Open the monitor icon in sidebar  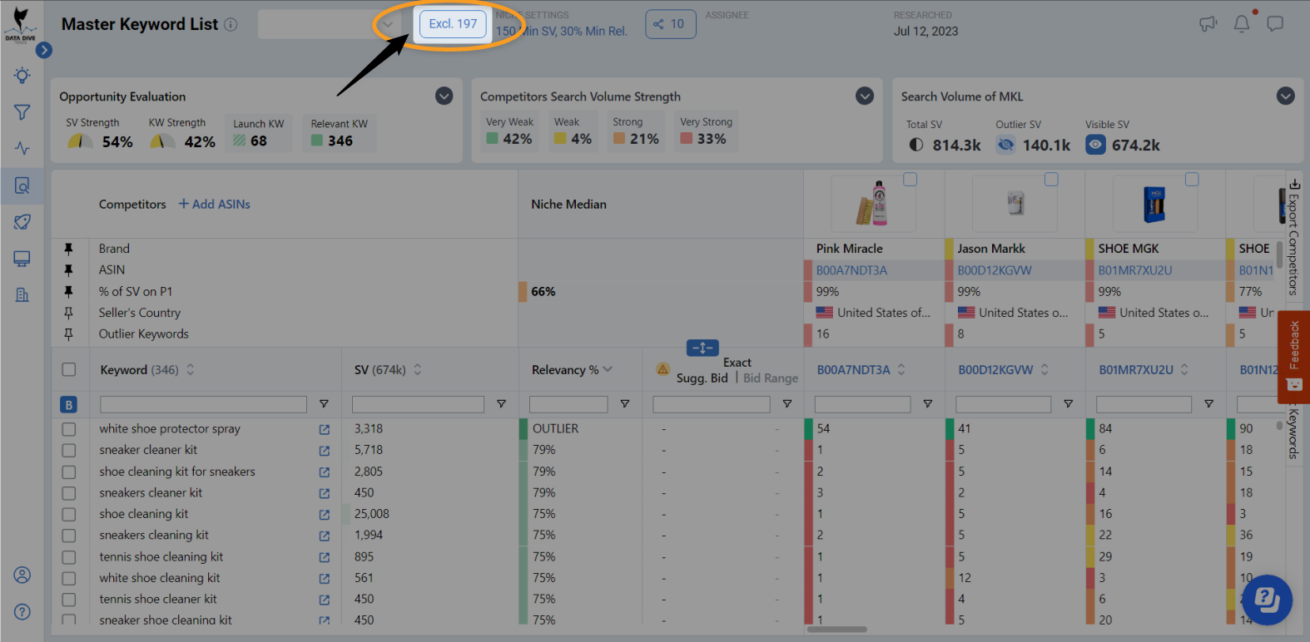tap(22, 259)
